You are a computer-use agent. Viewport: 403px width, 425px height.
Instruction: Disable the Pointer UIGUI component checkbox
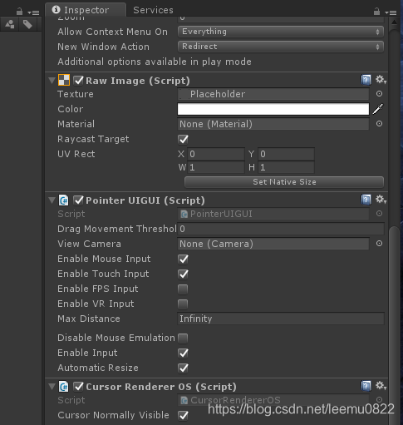[x=78, y=200]
